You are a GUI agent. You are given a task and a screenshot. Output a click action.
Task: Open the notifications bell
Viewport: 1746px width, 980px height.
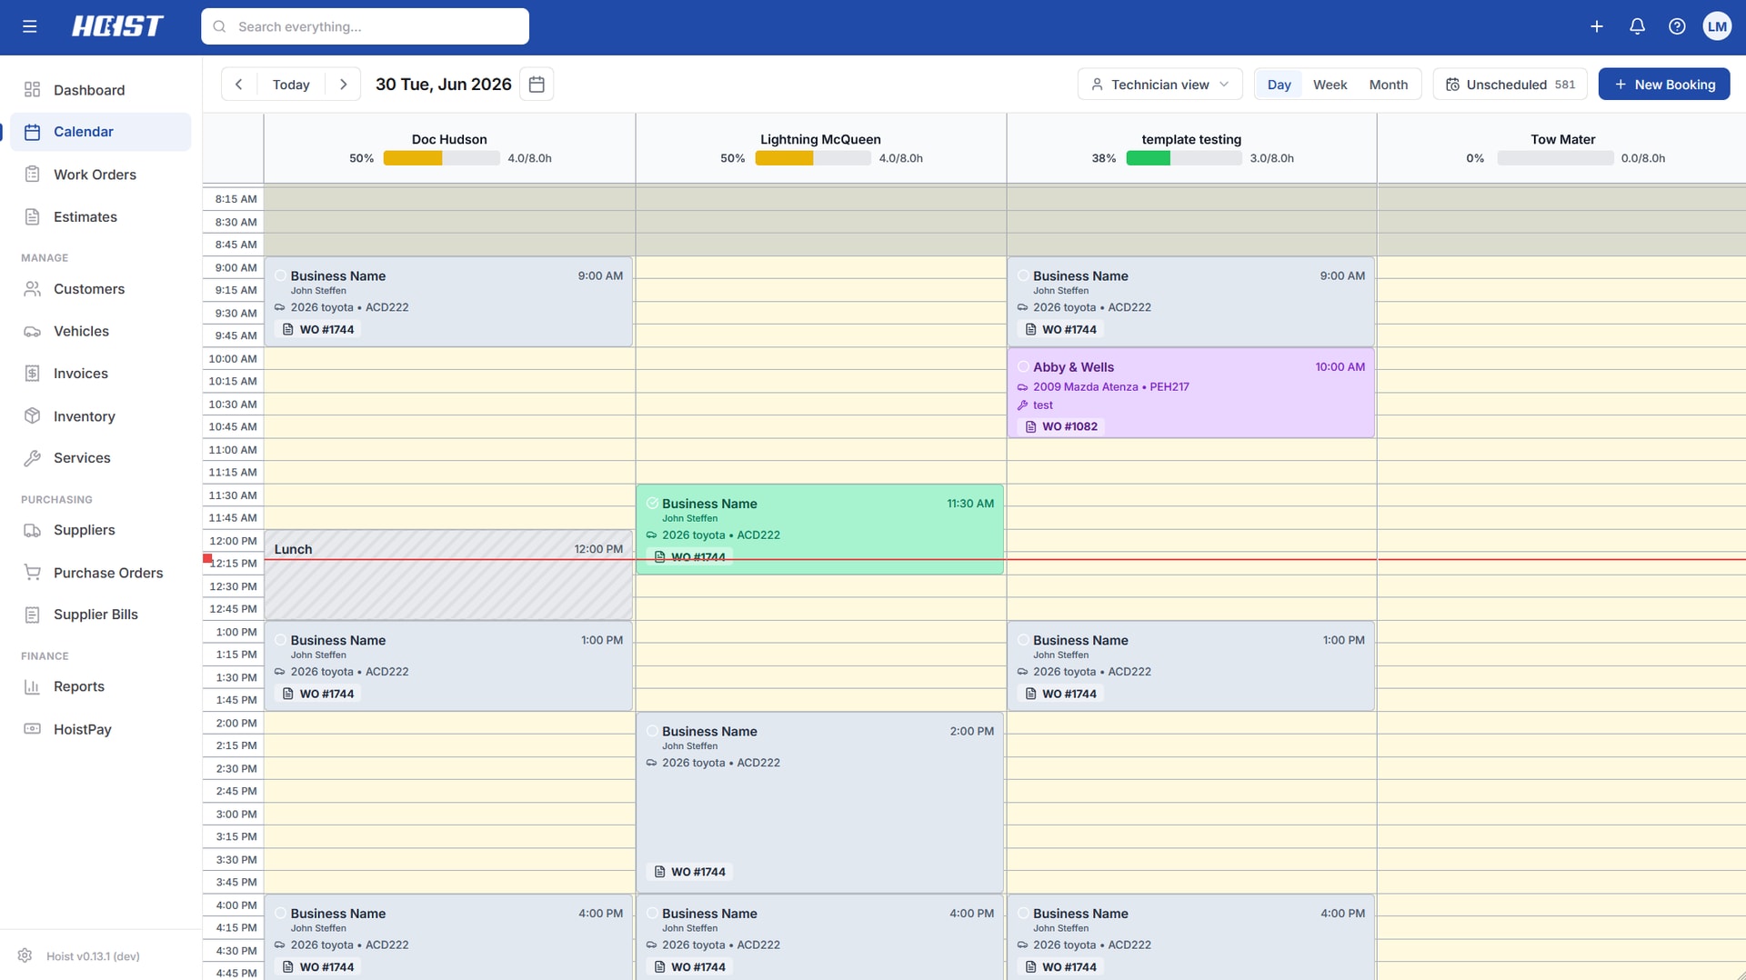[1637, 26]
